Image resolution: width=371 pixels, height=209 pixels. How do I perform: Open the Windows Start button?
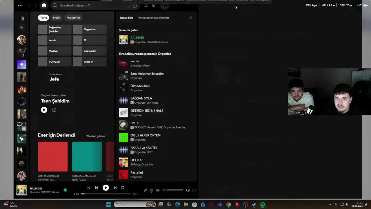pos(109,204)
